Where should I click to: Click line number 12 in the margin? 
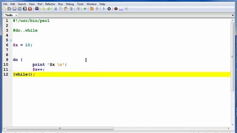[6, 74]
